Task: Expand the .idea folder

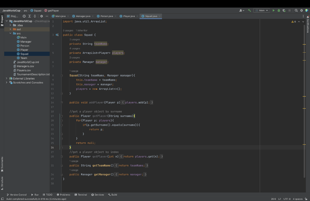Action: pyautogui.click(x=10, y=25)
